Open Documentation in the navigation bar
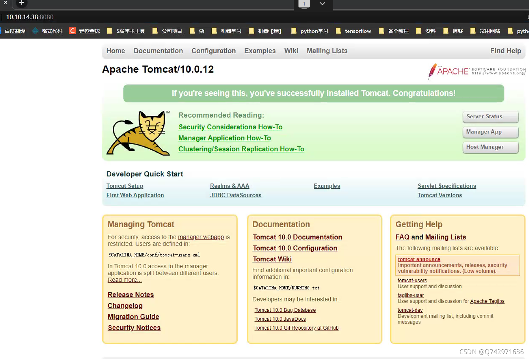This screenshot has height=359, width=529. pyautogui.click(x=158, y=51)
